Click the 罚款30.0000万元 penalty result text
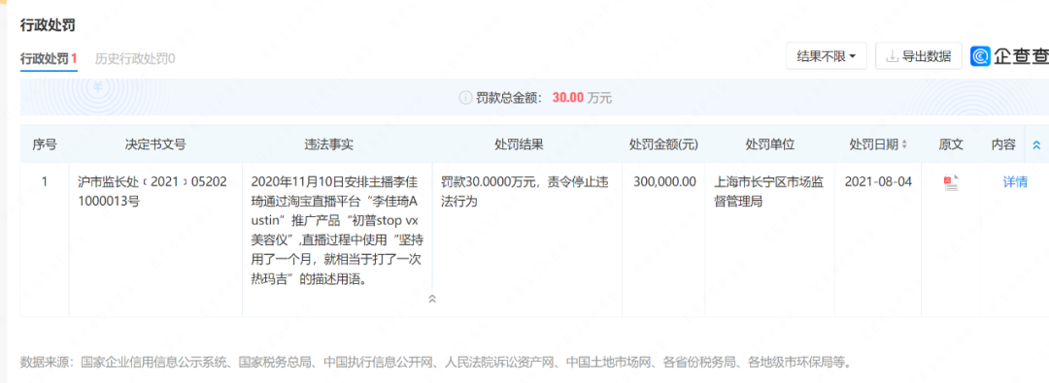1049x383 pixels. (524, 191)
